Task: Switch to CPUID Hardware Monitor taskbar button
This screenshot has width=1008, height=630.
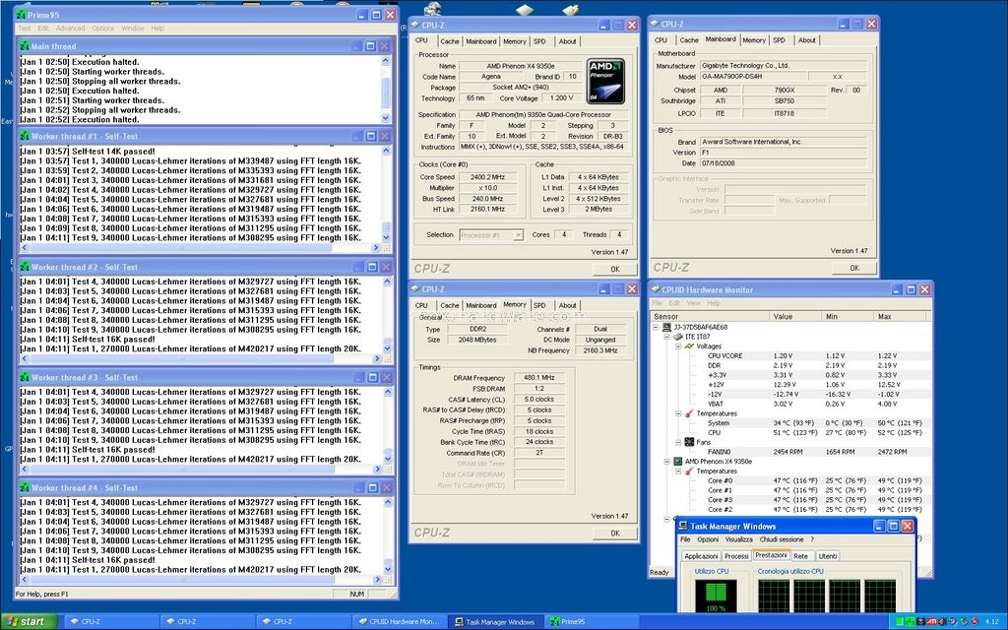Action: pos(400,622)
